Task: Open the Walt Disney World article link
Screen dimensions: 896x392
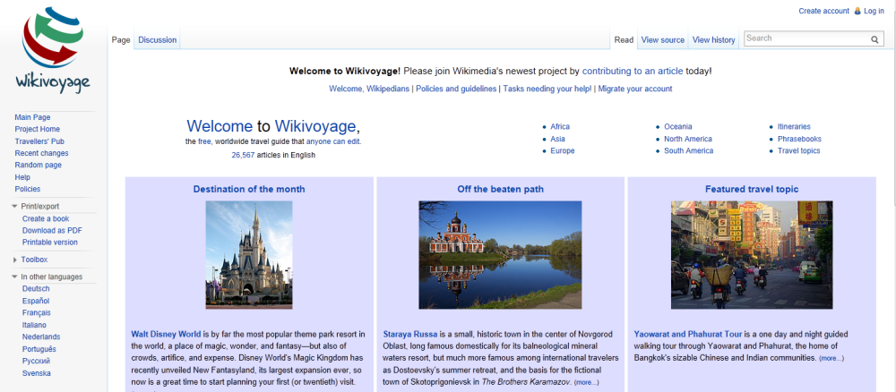Action: tap(167, 335)
